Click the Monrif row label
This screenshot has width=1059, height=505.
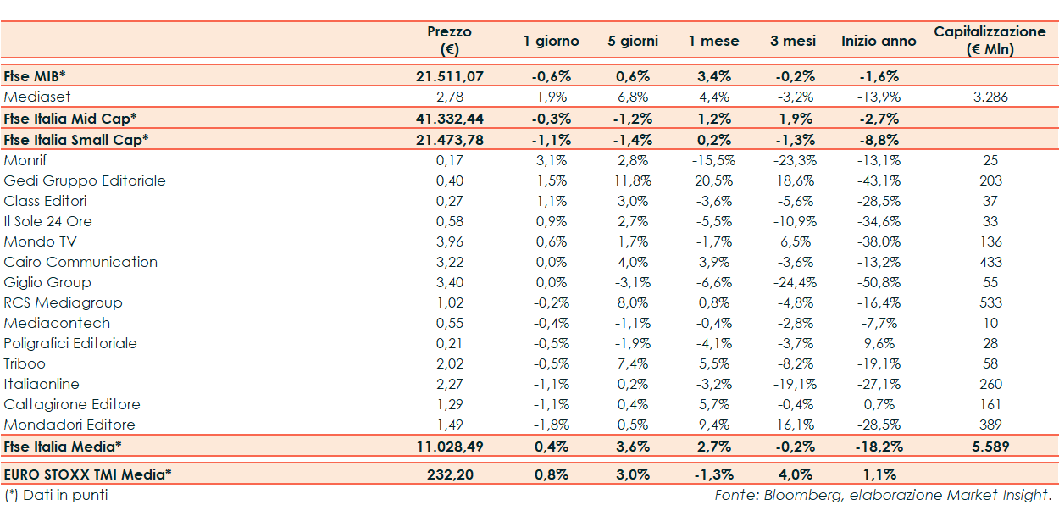pos(27,160)
